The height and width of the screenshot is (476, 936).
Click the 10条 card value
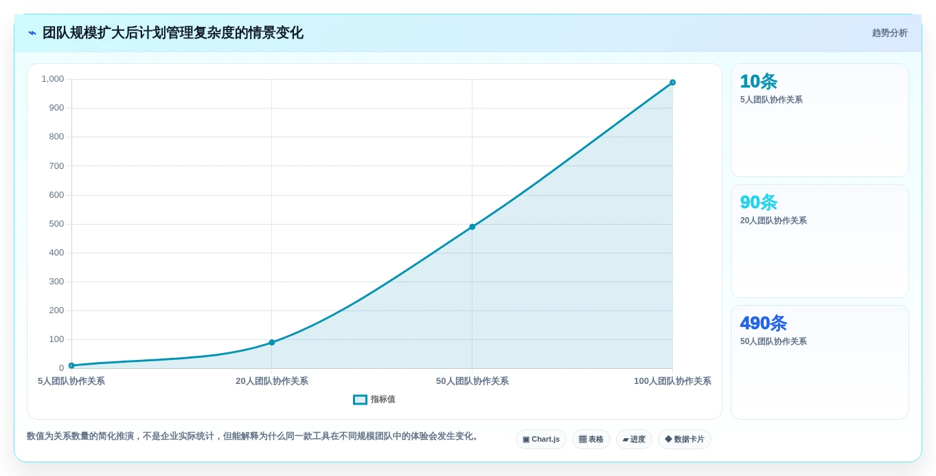[x=759, y=82]
